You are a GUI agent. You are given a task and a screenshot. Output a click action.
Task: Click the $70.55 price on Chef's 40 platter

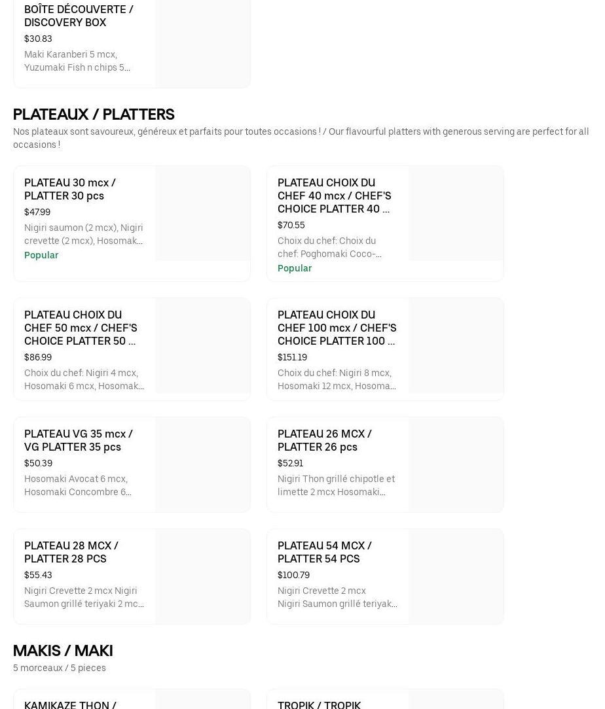pos(291,225)
